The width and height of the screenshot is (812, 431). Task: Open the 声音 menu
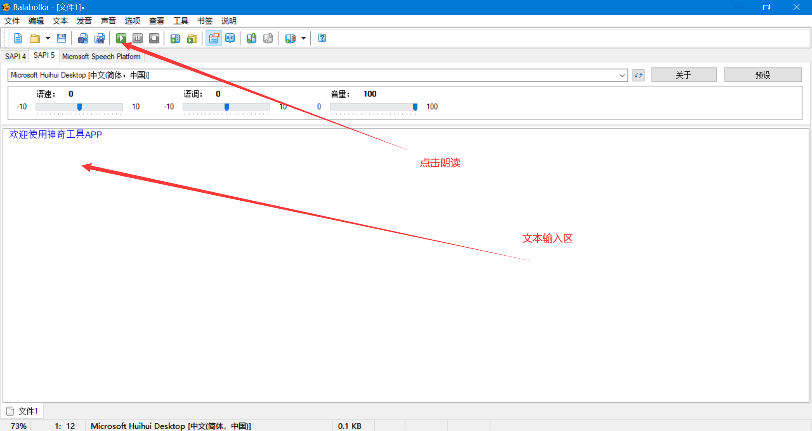(x=109, y=21)
